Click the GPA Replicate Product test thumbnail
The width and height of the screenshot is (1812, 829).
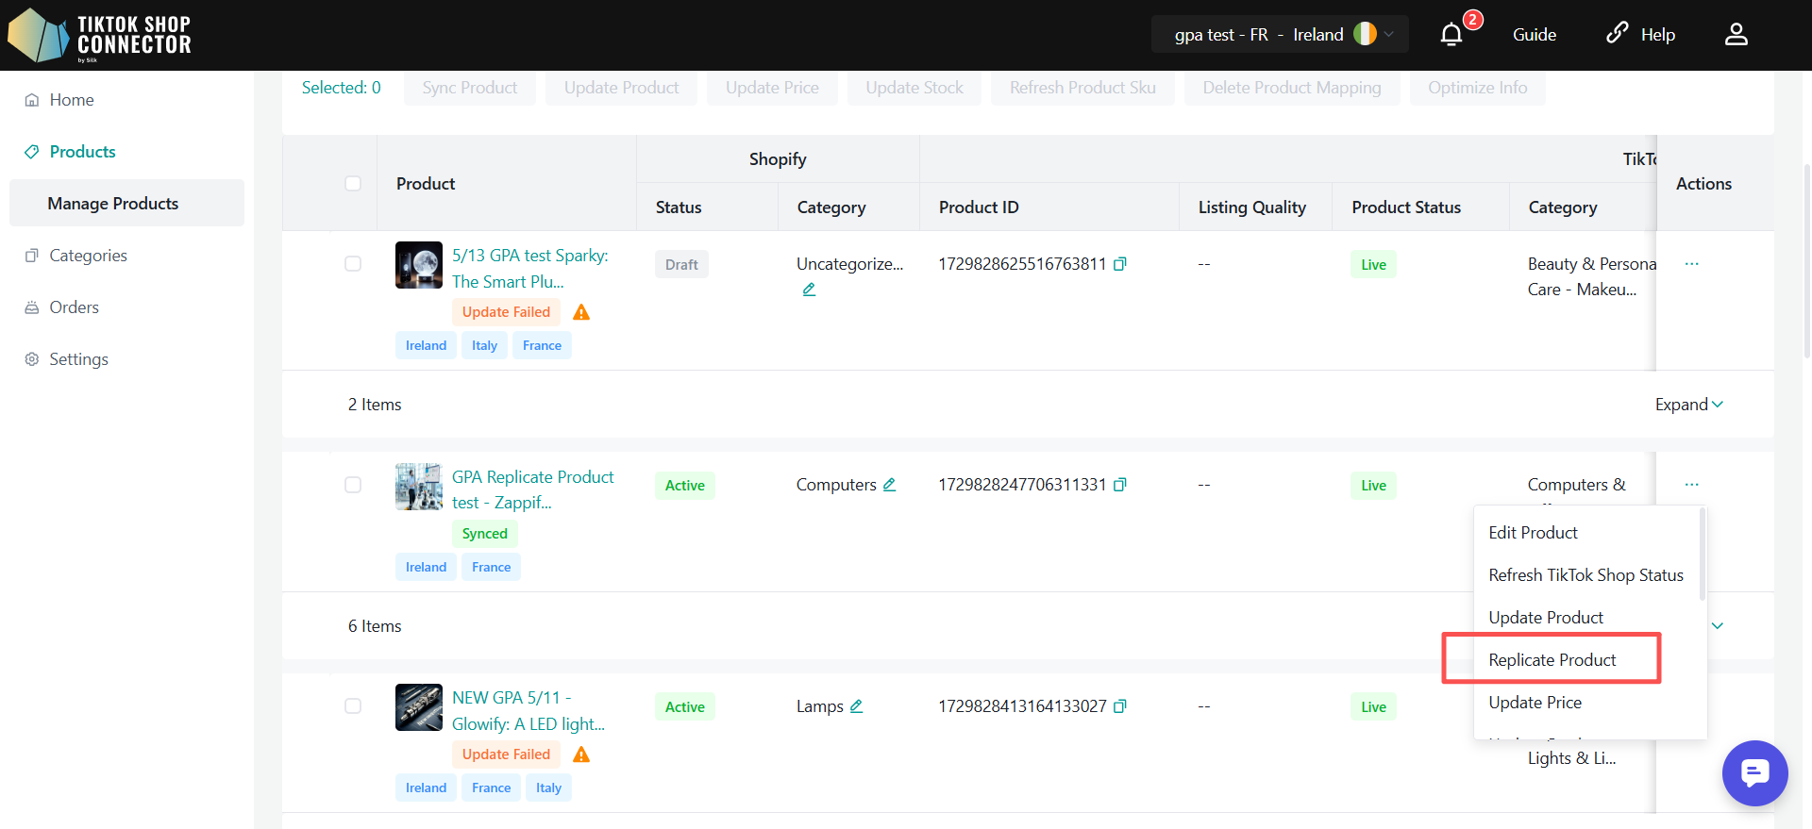[419, 487]
